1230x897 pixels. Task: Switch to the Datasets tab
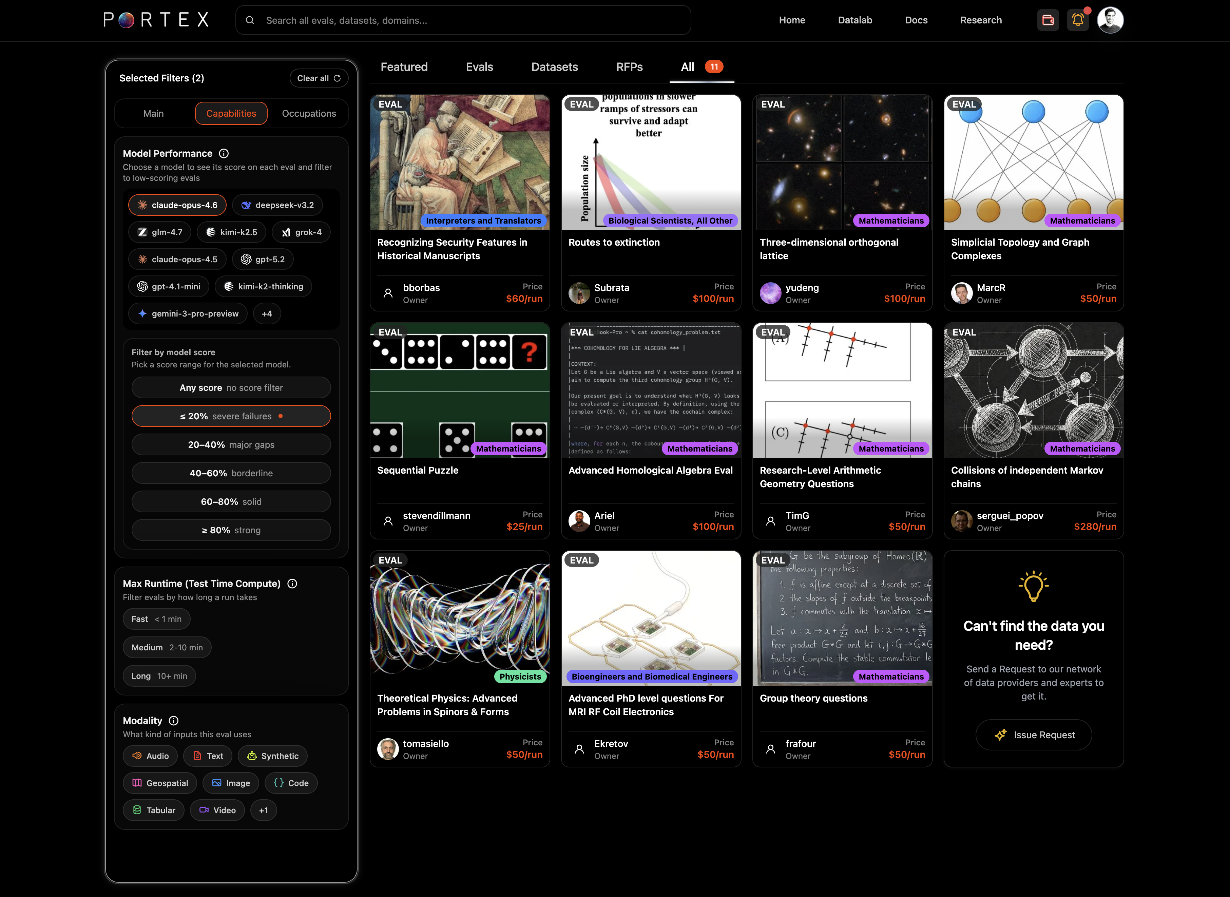point(554,67)
